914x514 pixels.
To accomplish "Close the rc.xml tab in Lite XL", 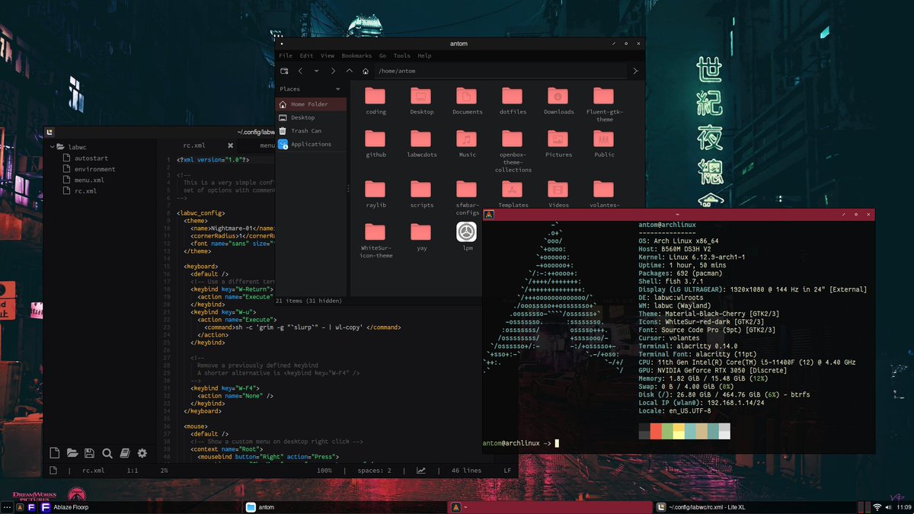I will click(x=230, y=145).
